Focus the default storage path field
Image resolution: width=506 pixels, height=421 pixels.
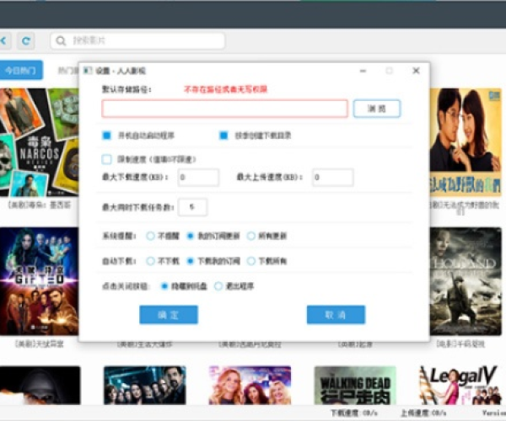tap(224, 109)
